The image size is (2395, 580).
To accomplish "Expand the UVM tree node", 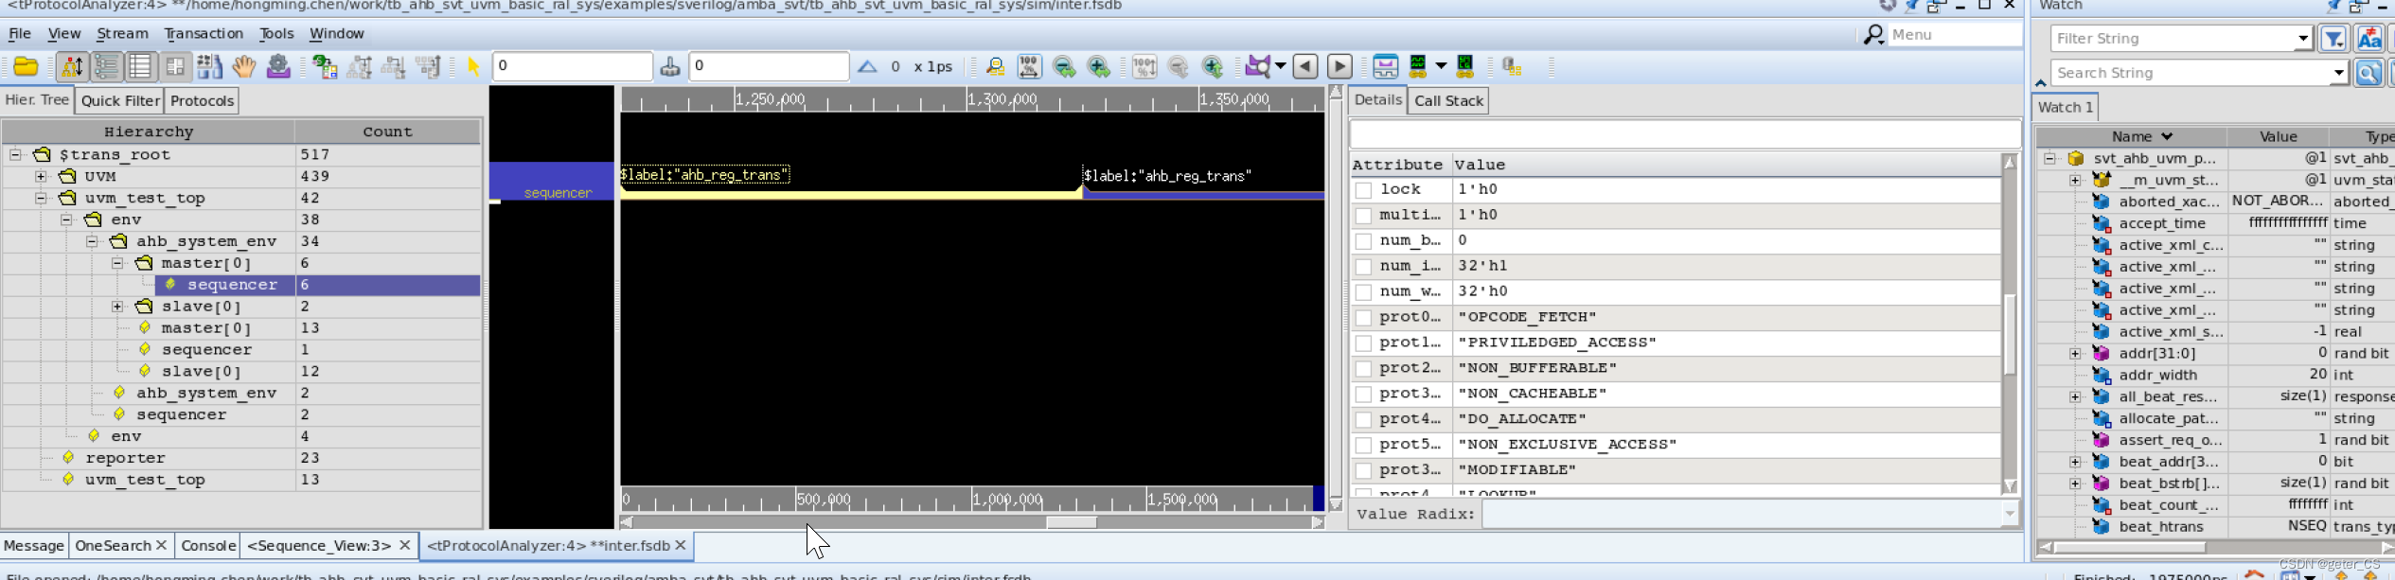I will point(41,176).
